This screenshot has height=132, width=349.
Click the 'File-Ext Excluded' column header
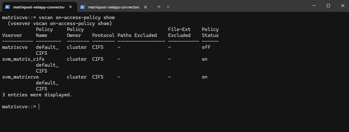(x=179, y=32)
